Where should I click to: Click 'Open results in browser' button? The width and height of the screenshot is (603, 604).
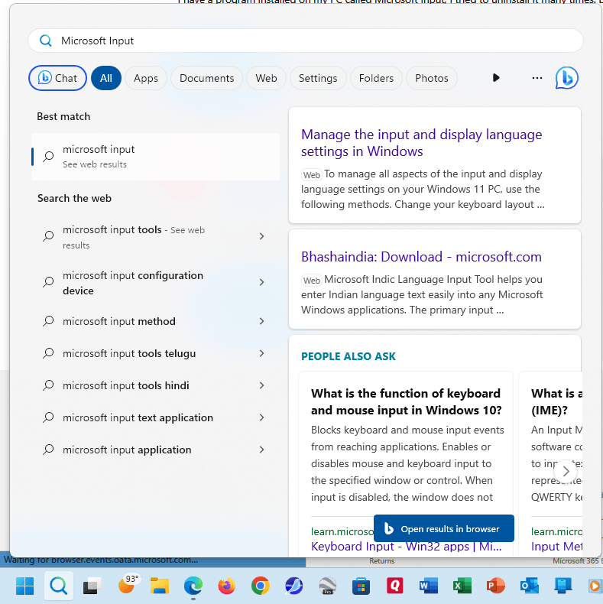pos(443,528)
